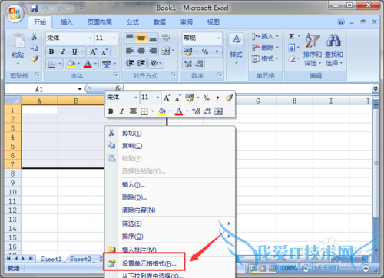
Task: Choose 清除内容(N) in the context menu
Action: [x=170, y=210]
